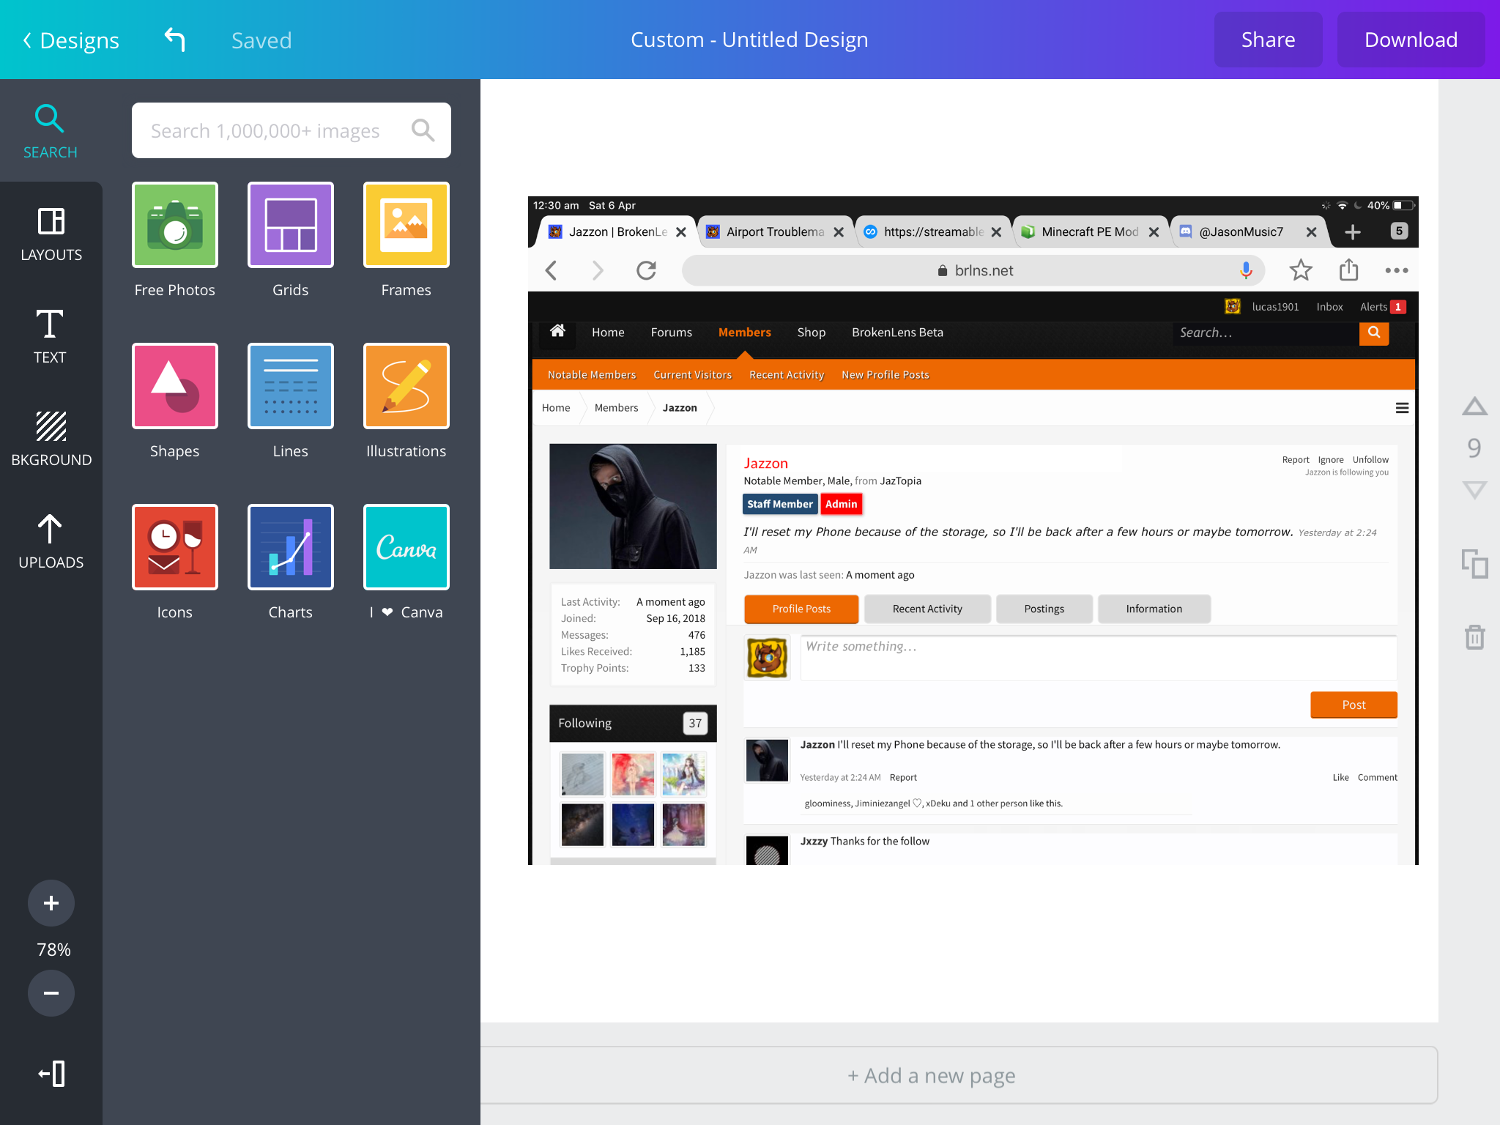Click the Saved status label

(x=261, y=40)
